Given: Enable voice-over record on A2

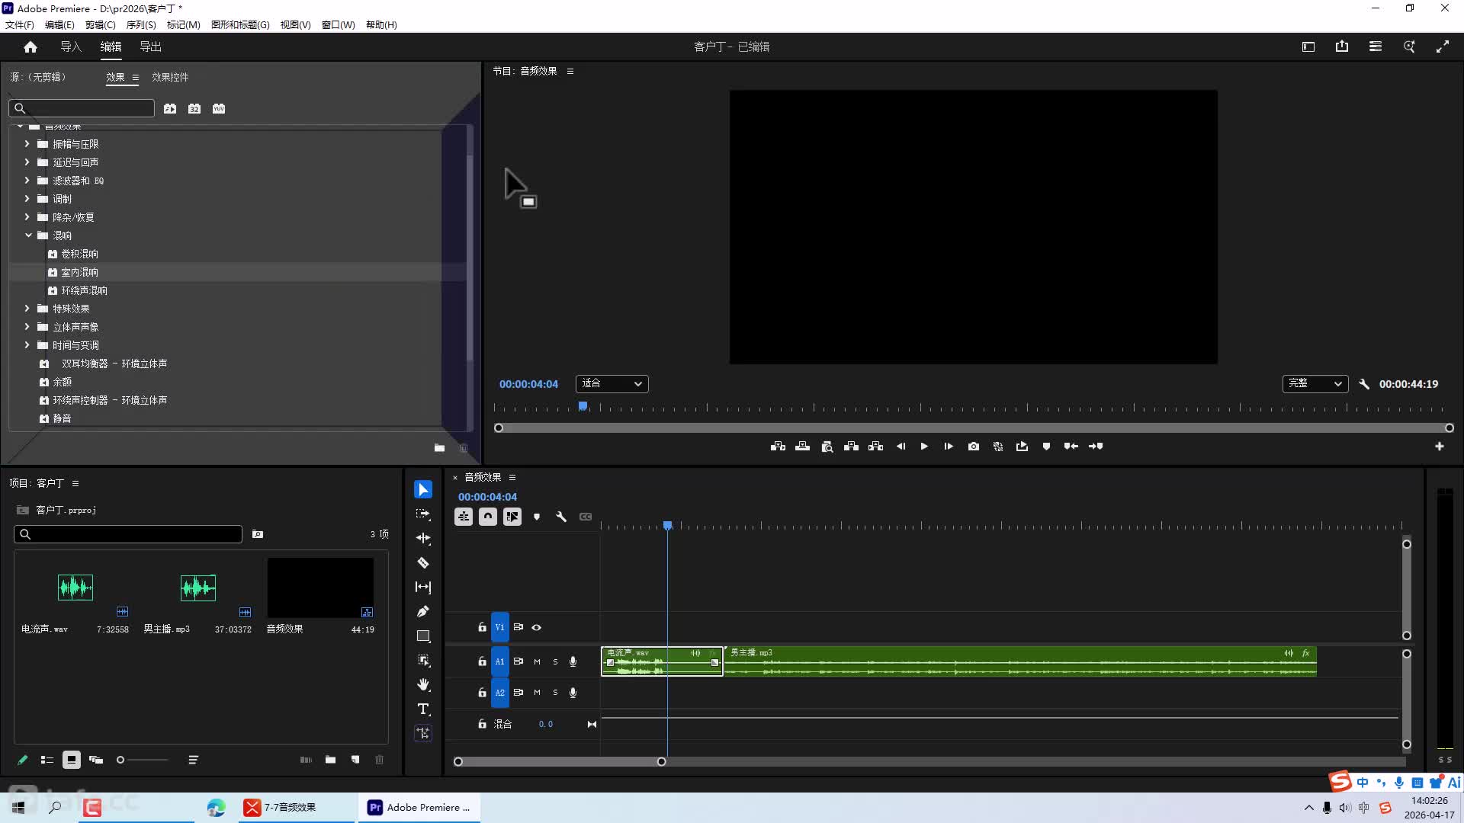Looking at the screenshot, I should (x=573, y=693).
